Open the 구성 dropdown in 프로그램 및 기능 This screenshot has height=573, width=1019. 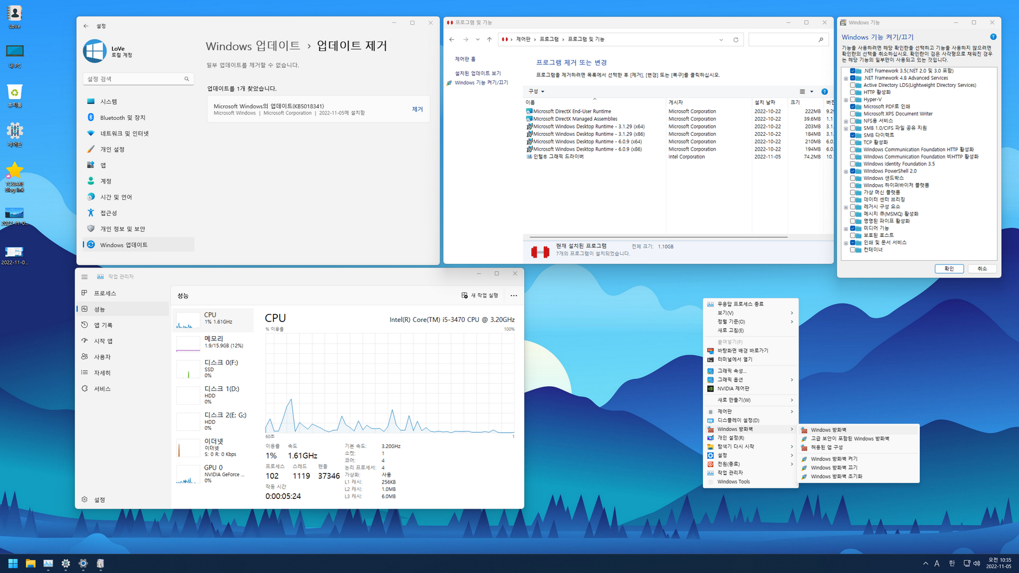pos(536,92)
